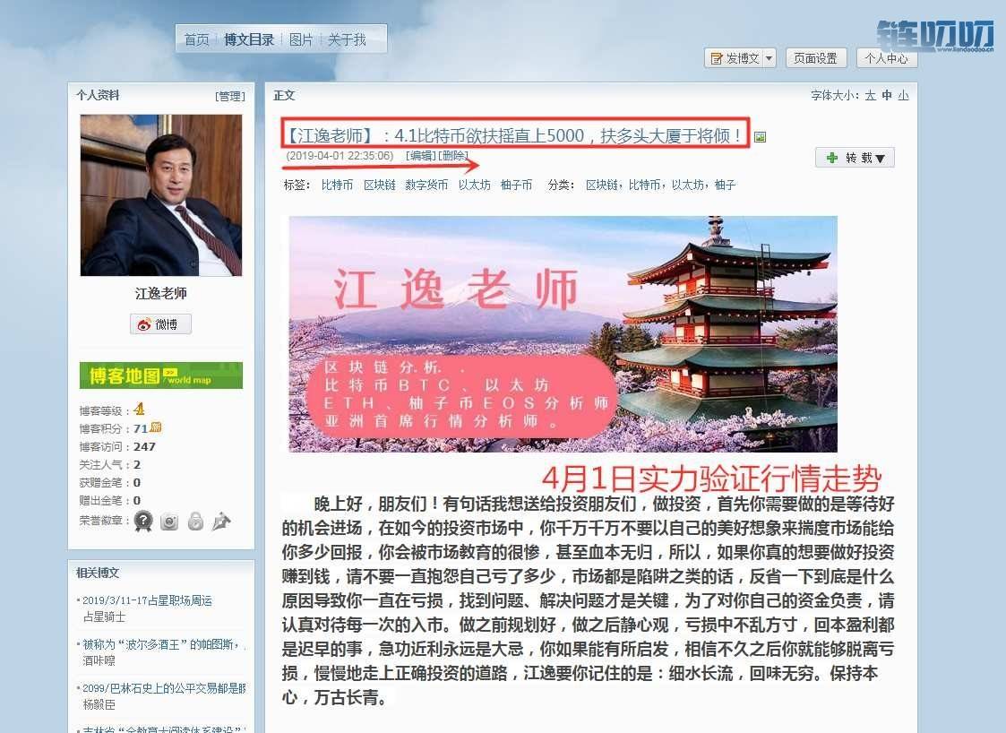Click the pen-nib honor badge icon
1006x733 pixels.
221,521
